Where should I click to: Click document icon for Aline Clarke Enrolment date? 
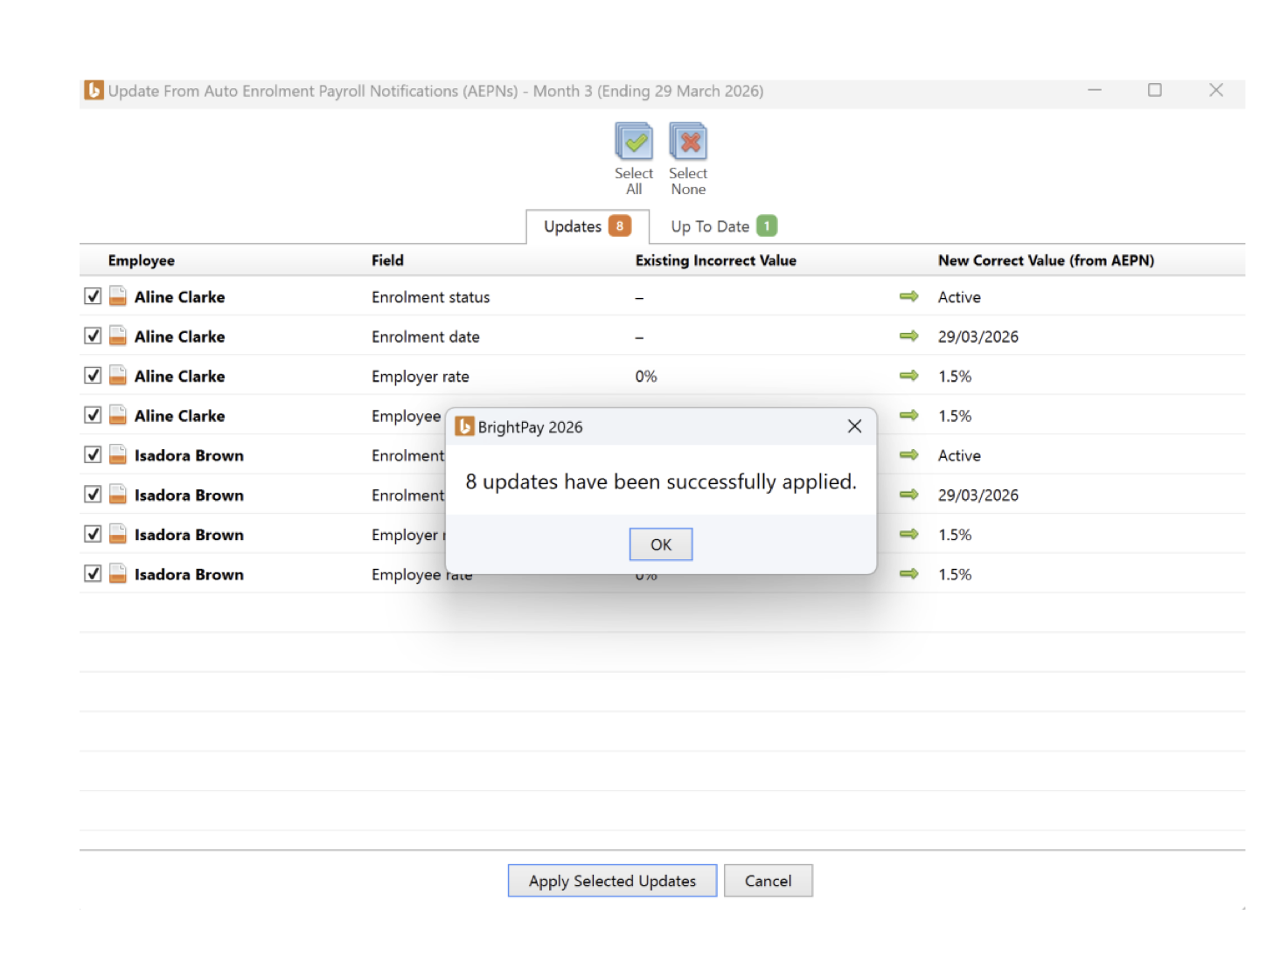[x=118, y=336]
